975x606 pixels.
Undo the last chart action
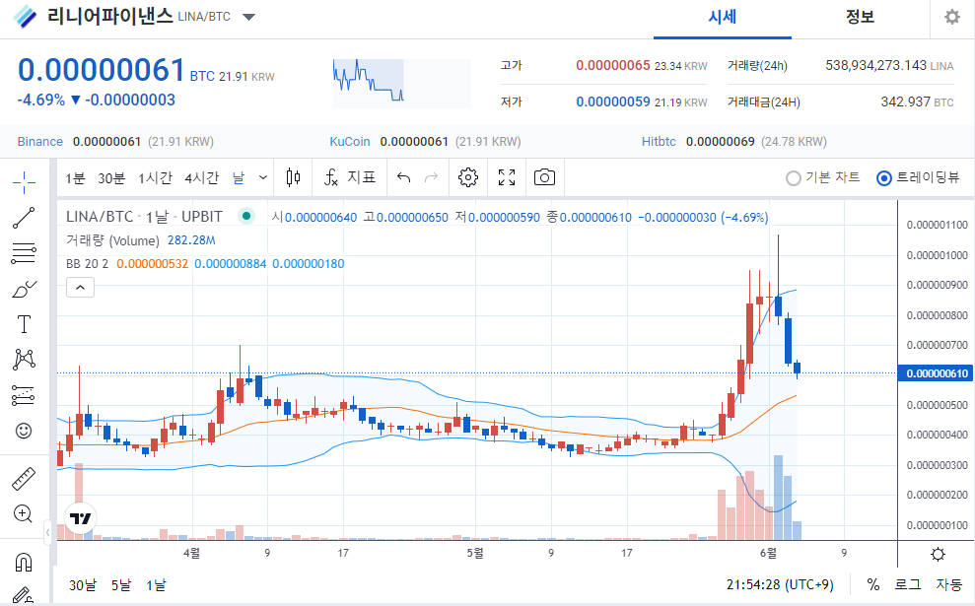[404, 177]
